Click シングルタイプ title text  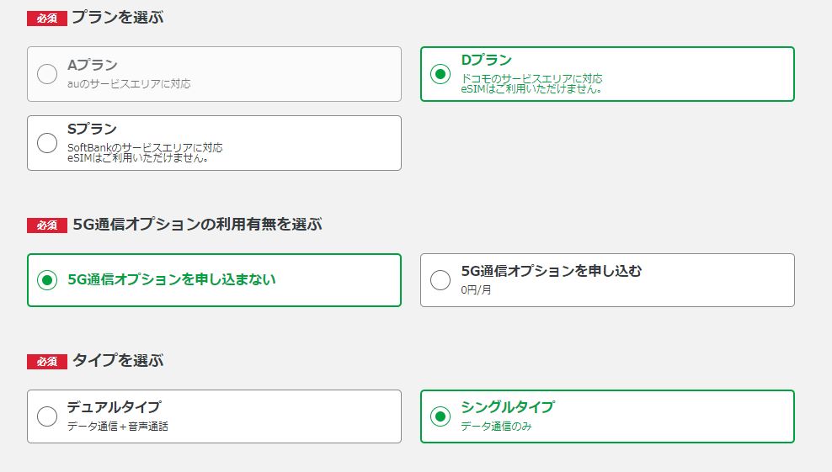pos(508,407)
